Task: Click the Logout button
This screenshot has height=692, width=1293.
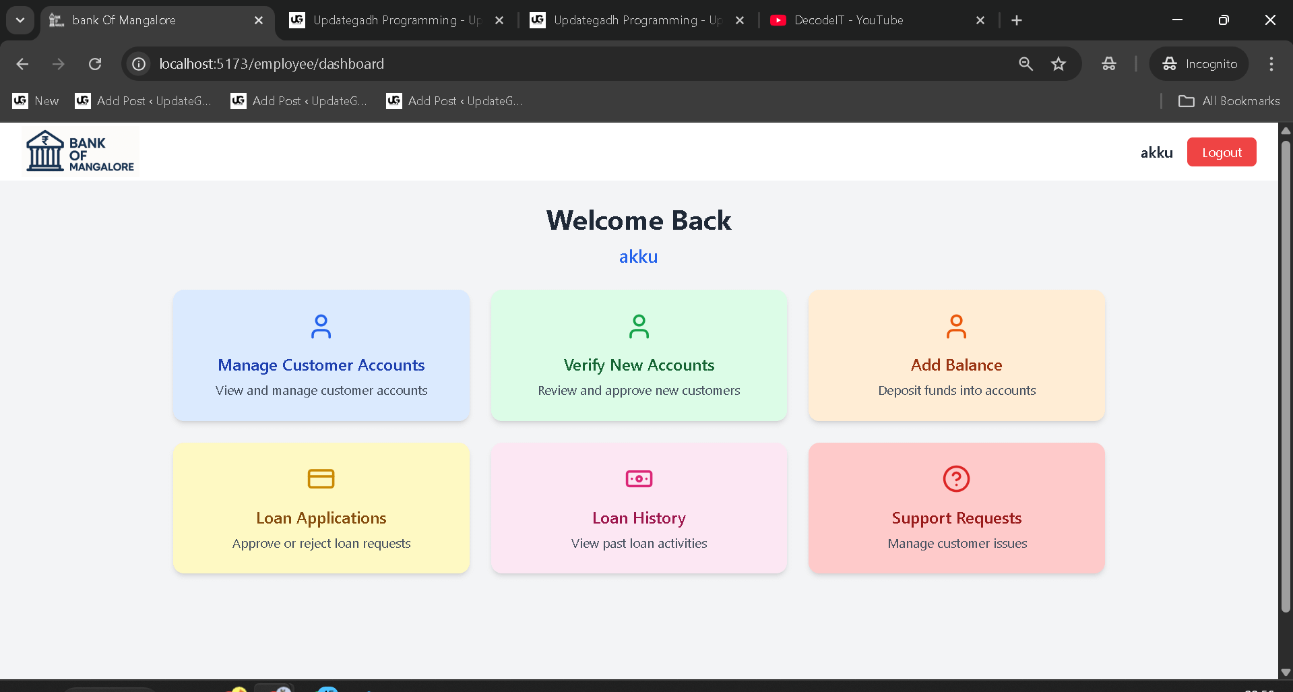Action: [x=1221, y=152]
